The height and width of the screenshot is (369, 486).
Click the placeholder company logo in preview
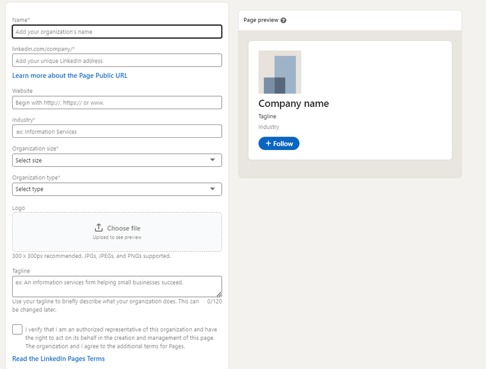pos(279,72)
